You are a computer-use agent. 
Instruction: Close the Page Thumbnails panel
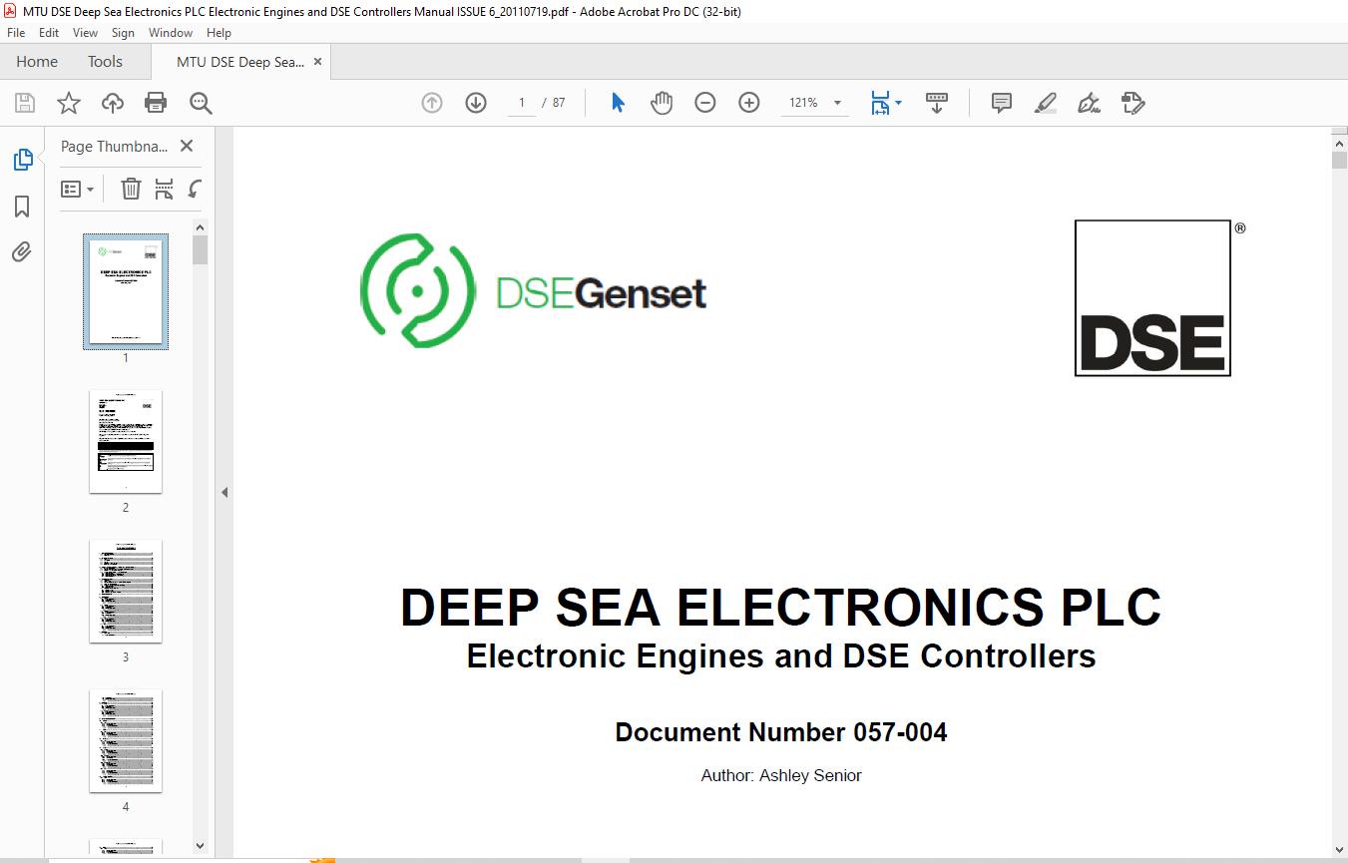[186, 146]
